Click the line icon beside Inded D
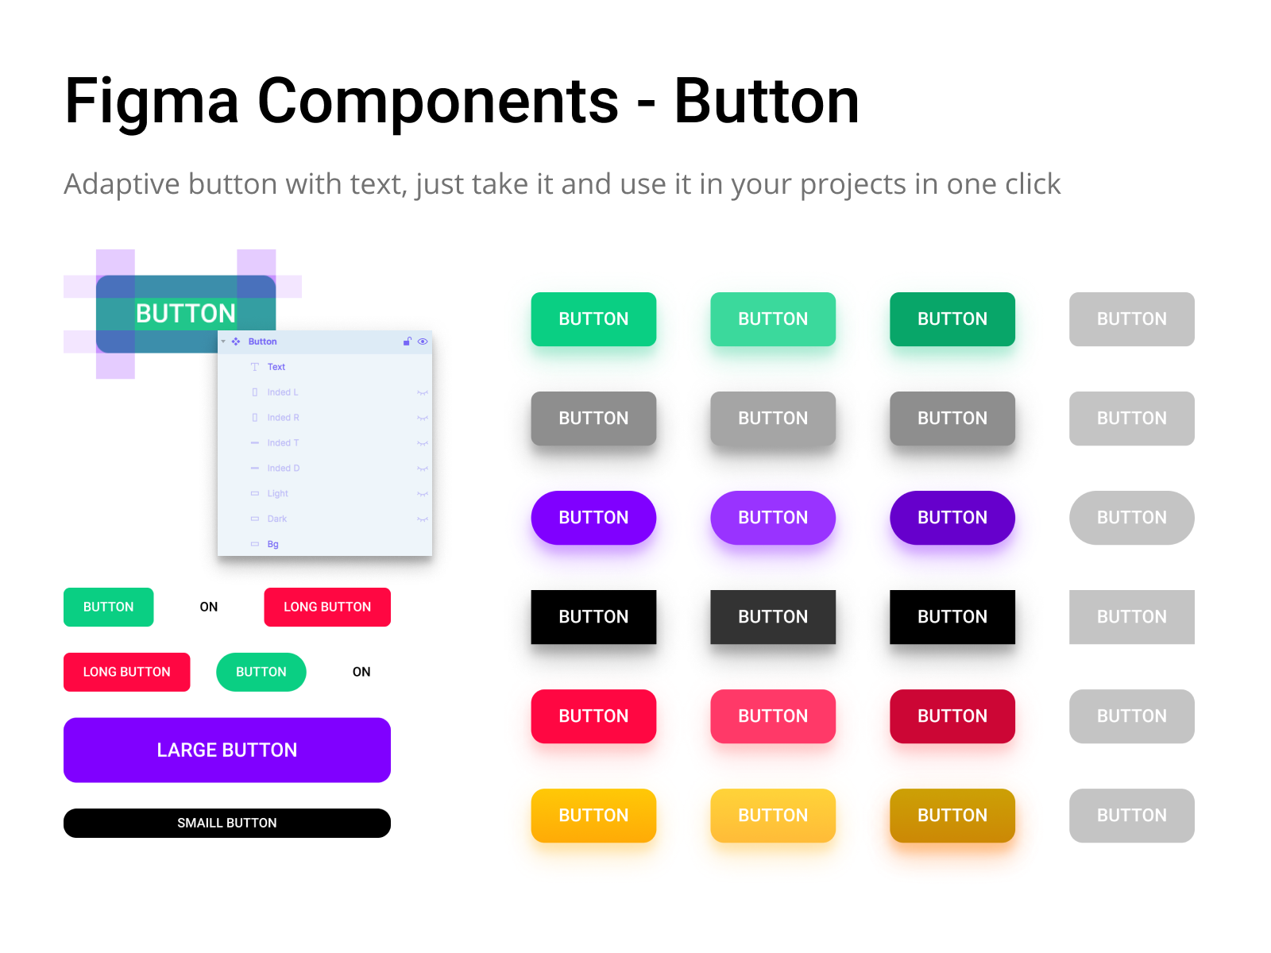Viewport: 1271px width, 953px height. click(x=254, y=468)
